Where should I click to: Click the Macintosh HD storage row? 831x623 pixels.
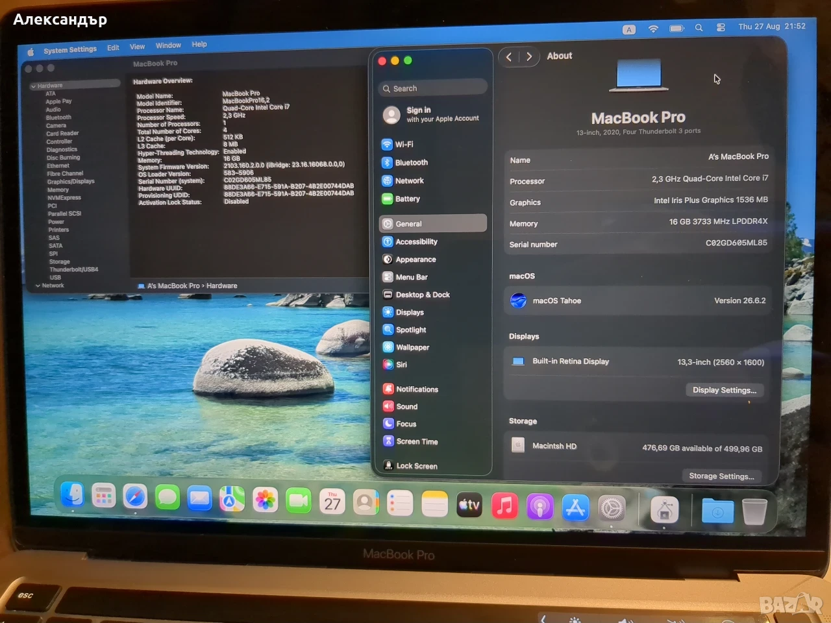pyautogui.click(x=636, y=446)
